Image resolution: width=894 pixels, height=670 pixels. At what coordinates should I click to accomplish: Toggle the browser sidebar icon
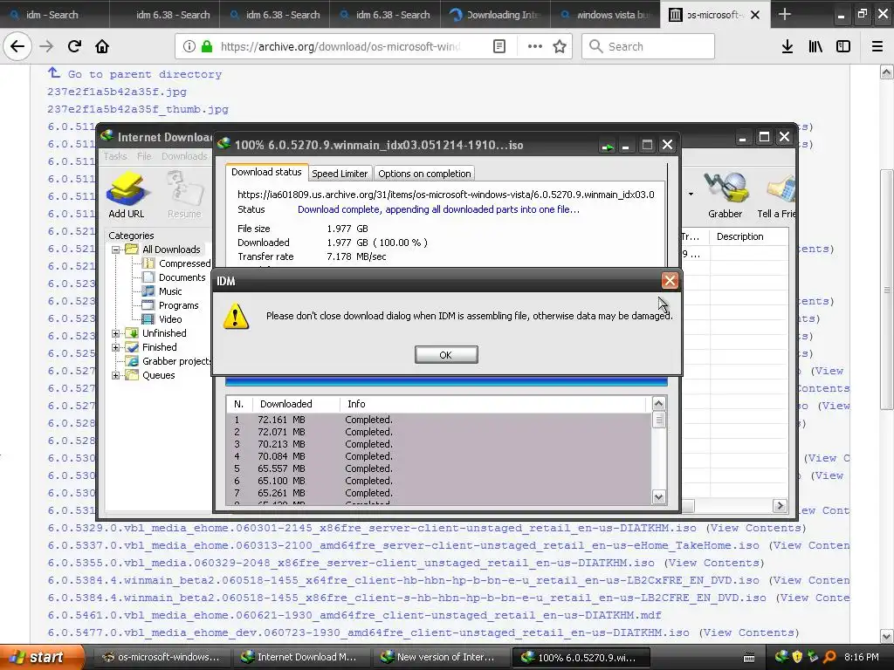pos(843,47)
